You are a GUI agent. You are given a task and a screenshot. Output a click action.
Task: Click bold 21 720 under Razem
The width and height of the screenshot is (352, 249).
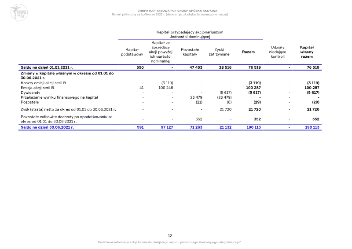pos(255,110)
